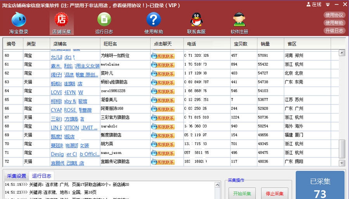This screenshot has height=199, width=349.
Task: Click 和我联系 chat icon in row 68
Action: click(x=163, y=127)
